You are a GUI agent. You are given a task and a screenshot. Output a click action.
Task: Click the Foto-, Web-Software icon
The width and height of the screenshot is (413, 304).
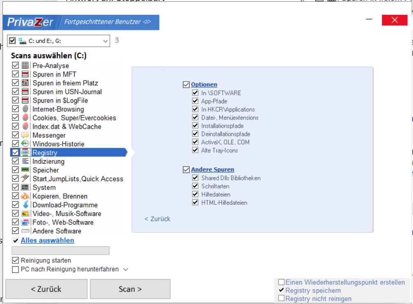coord(25,222)
